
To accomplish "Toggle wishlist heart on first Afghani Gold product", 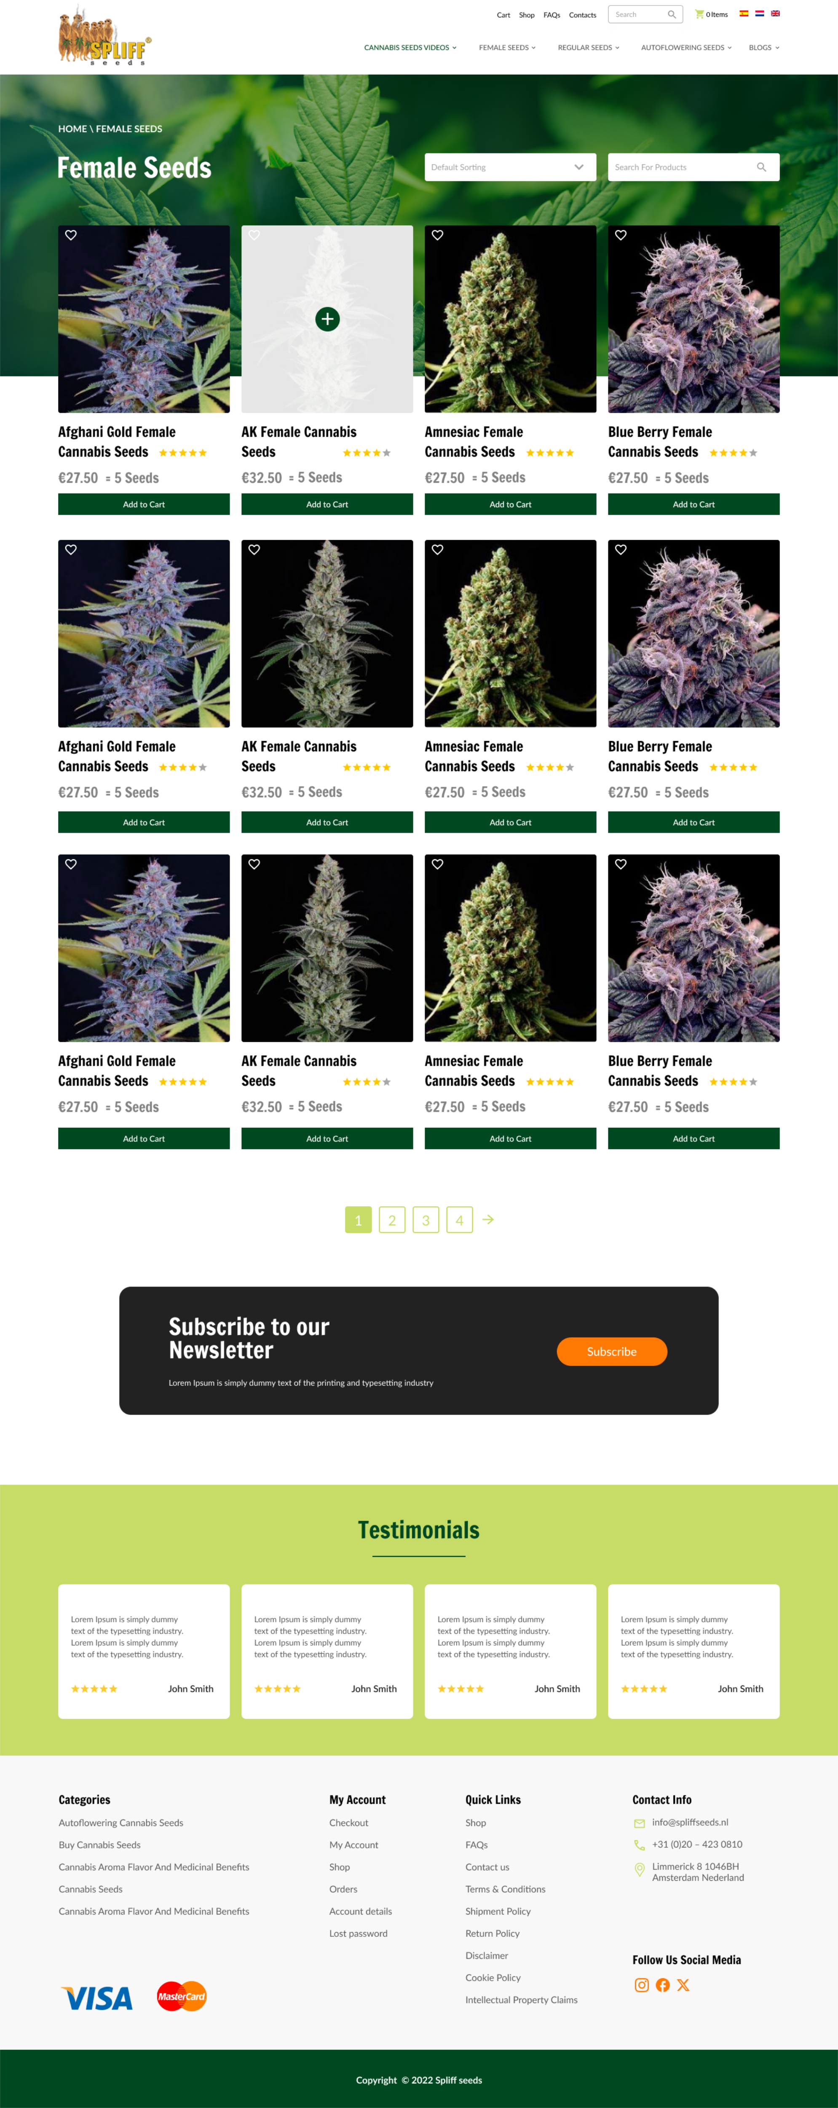I will pos(71,235).
